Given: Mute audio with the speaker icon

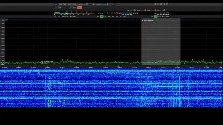Looking at the screenshot, I should point(94,4).
